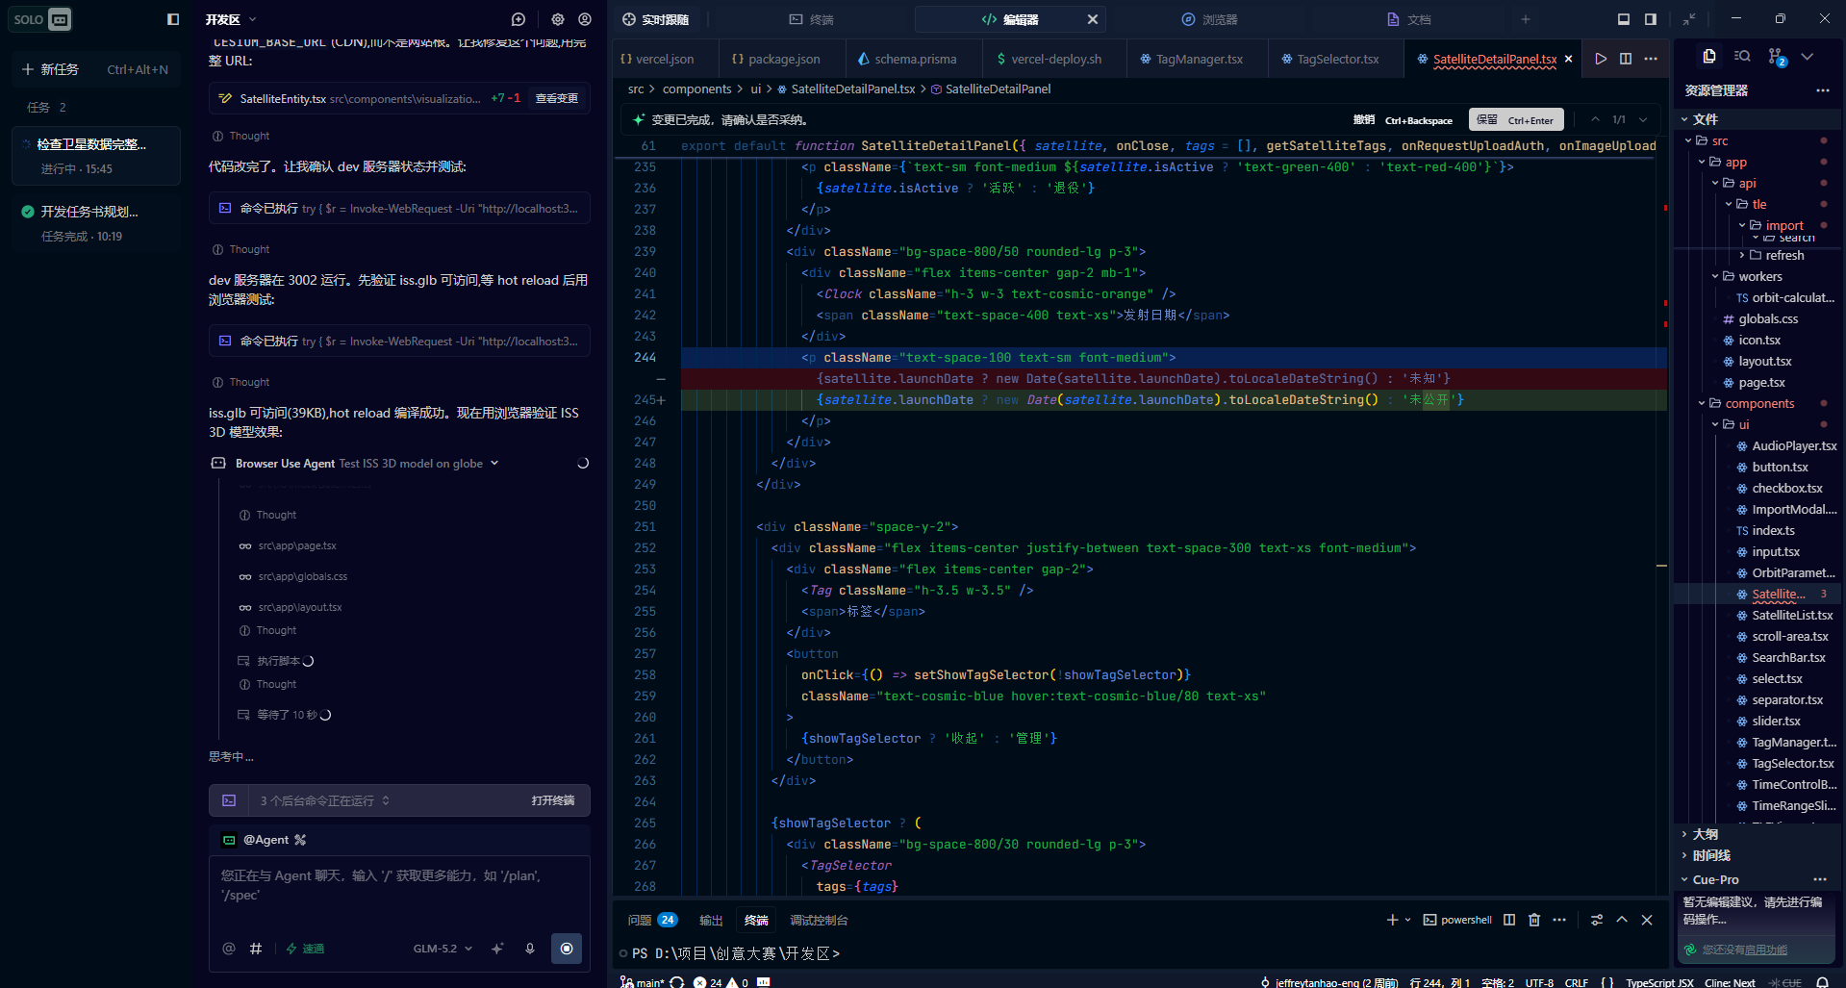Start a new chat with the plus bubble icon

[x=518, y=19]
